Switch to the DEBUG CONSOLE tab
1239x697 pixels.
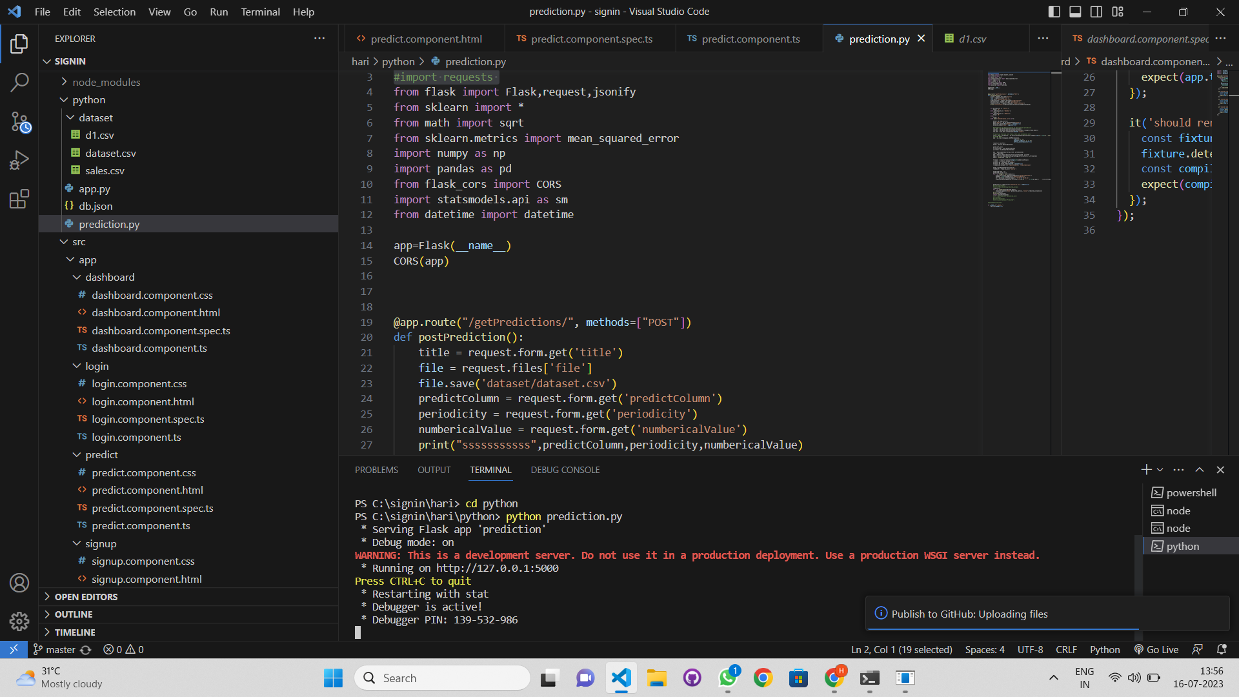(565, 470)
